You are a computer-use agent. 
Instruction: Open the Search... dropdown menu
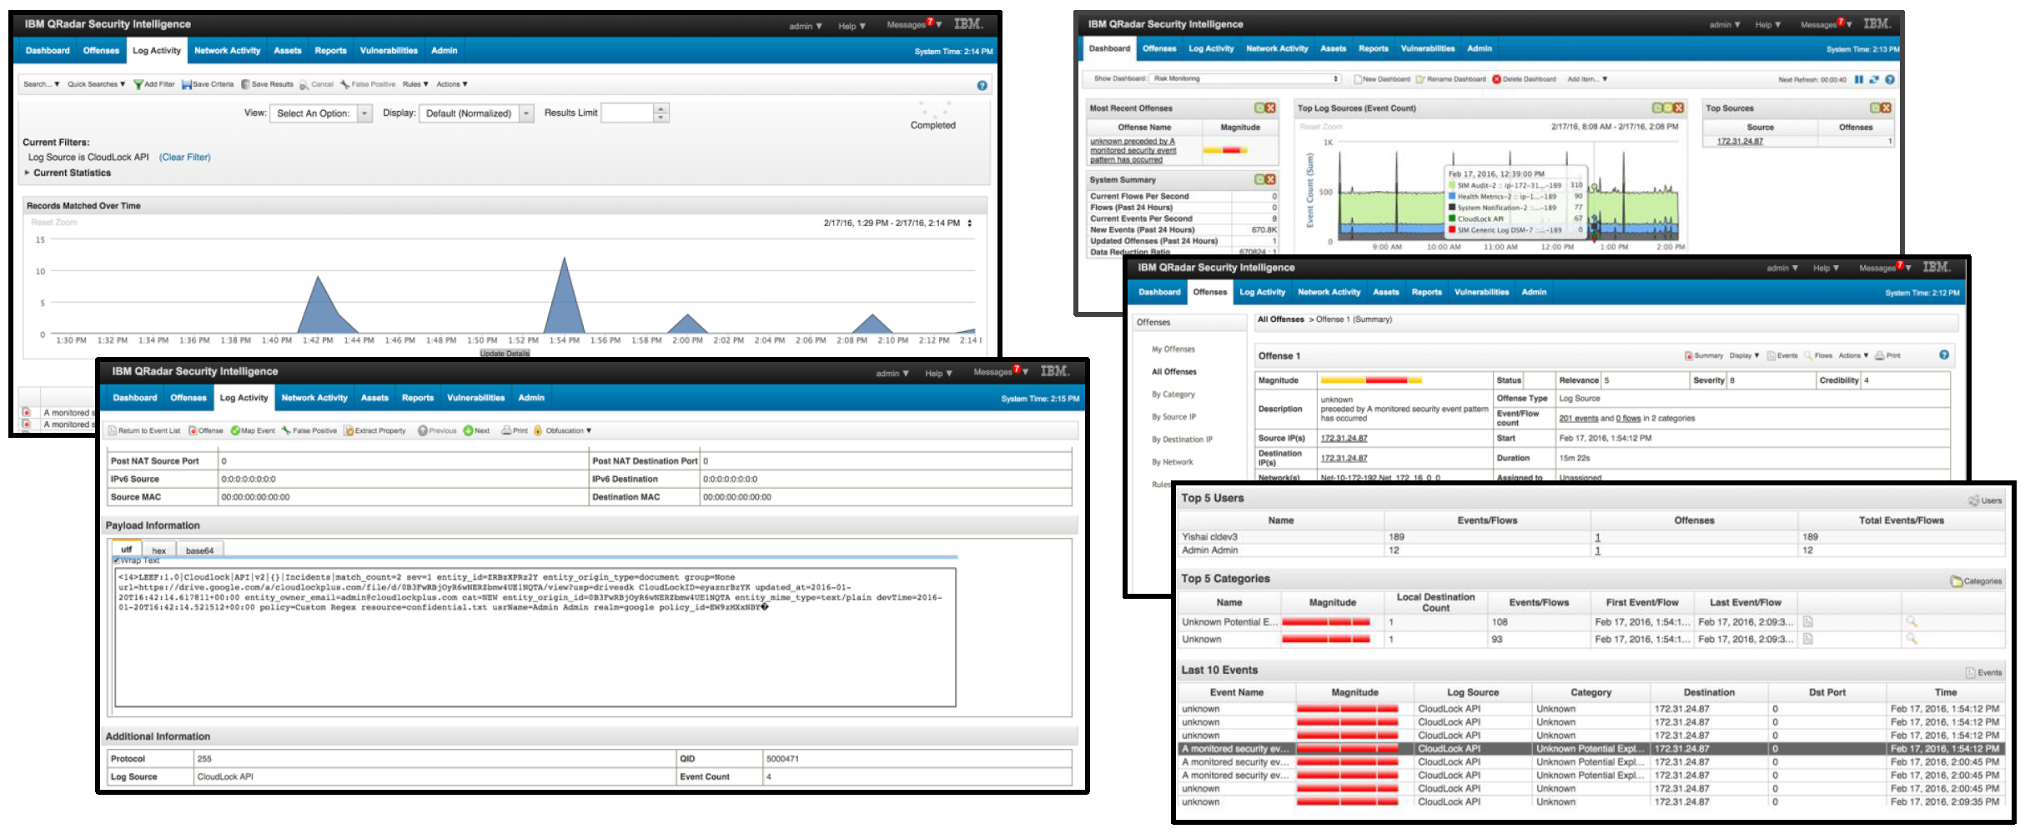pyautogui.click(x=42, y=84)
